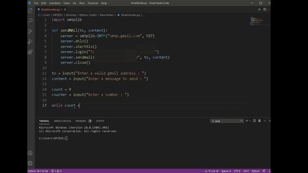Click line number 15 in the gutter
The width and height of the screenshot is (308, 173).
click(44, 95)
